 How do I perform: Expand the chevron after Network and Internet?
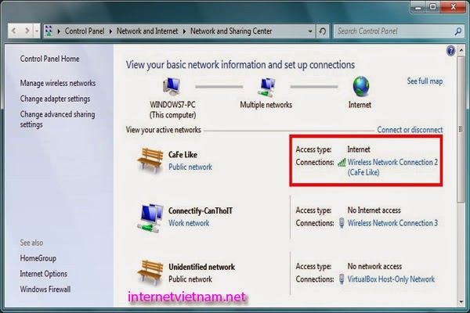[184, 31]
